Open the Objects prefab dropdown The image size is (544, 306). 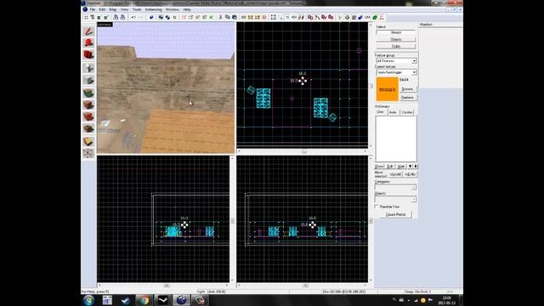coord(395,199)
